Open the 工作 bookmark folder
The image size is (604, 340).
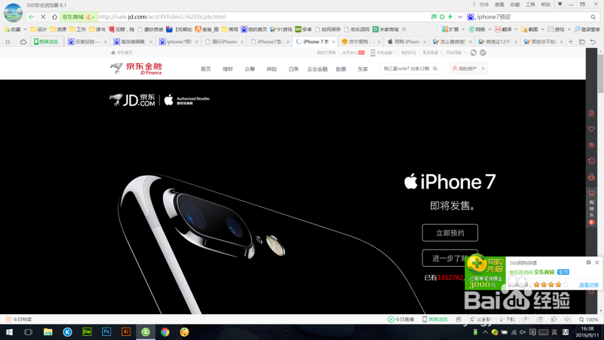coord(78,29)
